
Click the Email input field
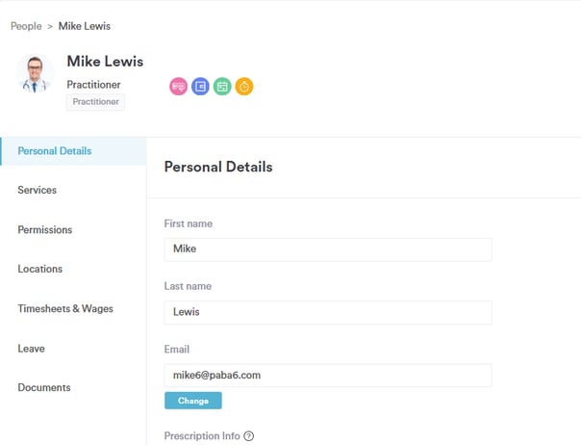tap(327, 375)
